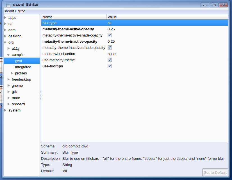Uncheck the use-tooltips option

coord(110,66)
